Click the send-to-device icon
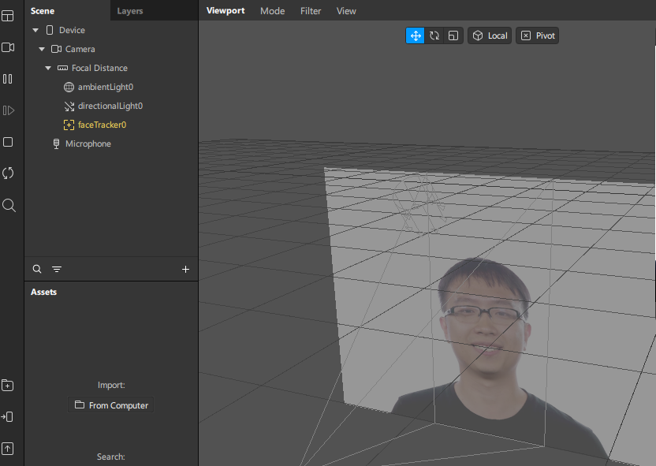Screen dimensions: 656x466 point(7,416)
